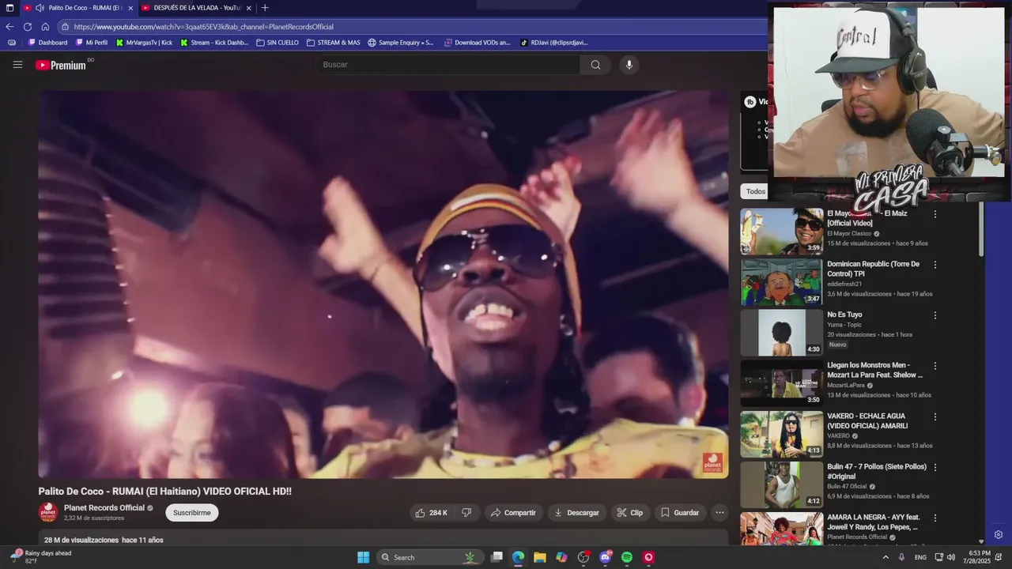The height and width of the screenshot is (569, 1012).
Task: Open a new browser tab
Action: pyautogui.click(x=265, y=8)
